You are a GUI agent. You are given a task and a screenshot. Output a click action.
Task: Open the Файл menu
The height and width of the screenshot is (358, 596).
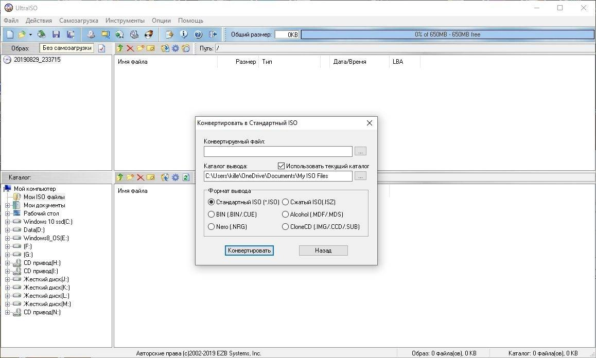11,21
